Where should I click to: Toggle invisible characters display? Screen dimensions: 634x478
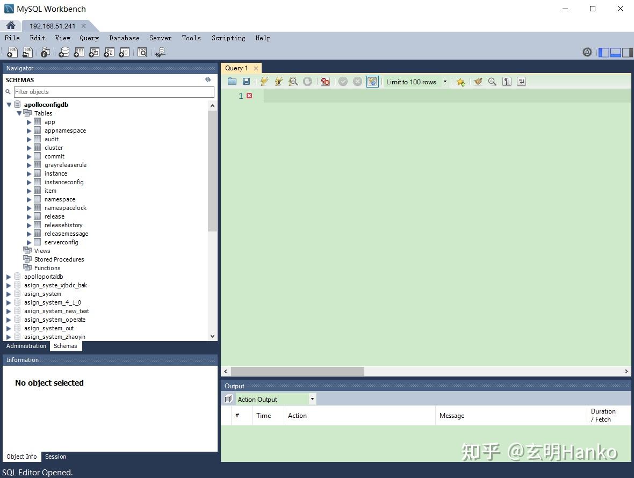pos(507,82)
